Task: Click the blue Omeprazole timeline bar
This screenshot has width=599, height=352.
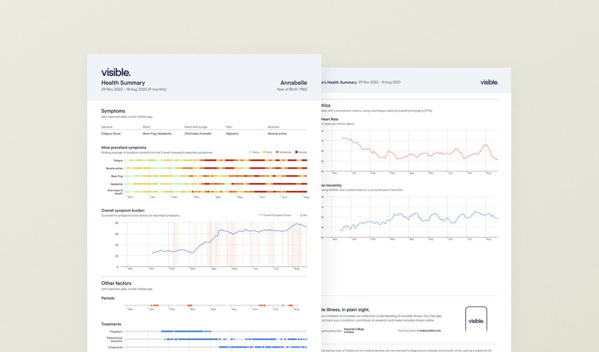Action: (263, 347)
